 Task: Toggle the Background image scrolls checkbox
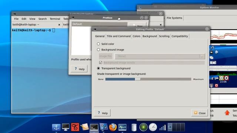pyautogui.click(x=100, y=62)
